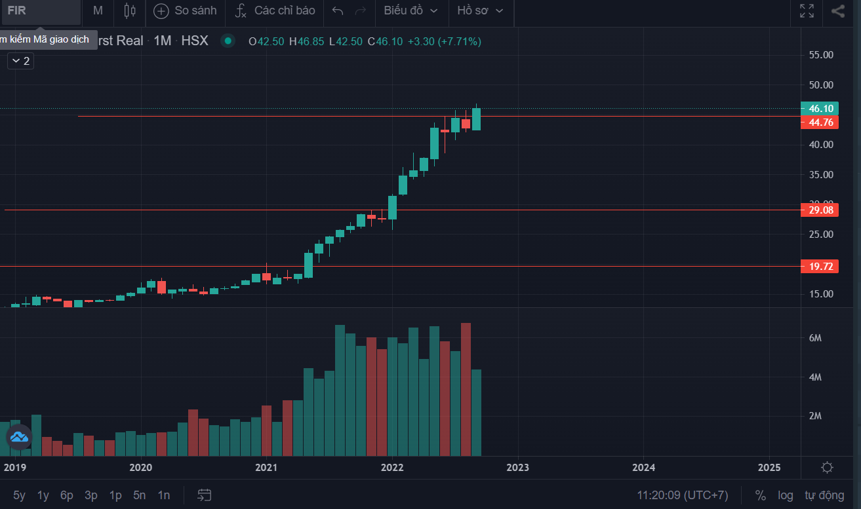Toggle log scale mode
Viewport: 861px width, 509px height.
pyautogui.click(x=786, y=495)
